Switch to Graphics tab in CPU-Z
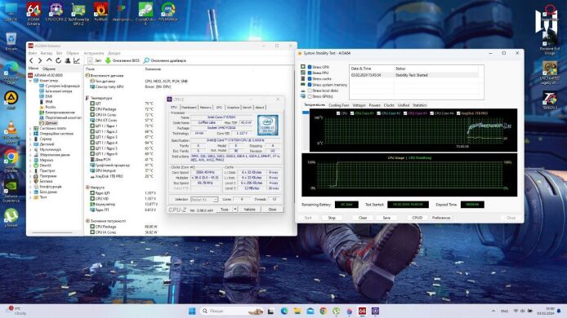The height and width of the screenshot is (318, 567). [x=233, y=108]
